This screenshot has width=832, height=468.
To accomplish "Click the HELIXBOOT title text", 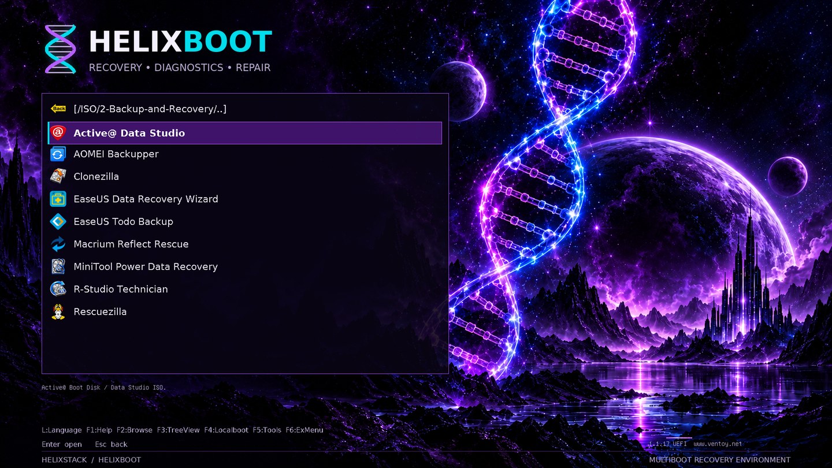I will [180, 42].
